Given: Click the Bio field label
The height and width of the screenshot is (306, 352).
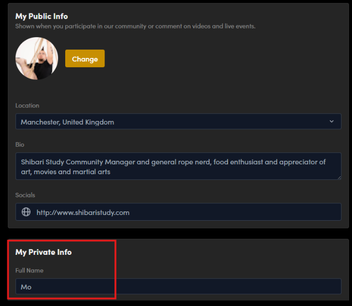Looking at the screenshot, I should click(x=20, y=145).
